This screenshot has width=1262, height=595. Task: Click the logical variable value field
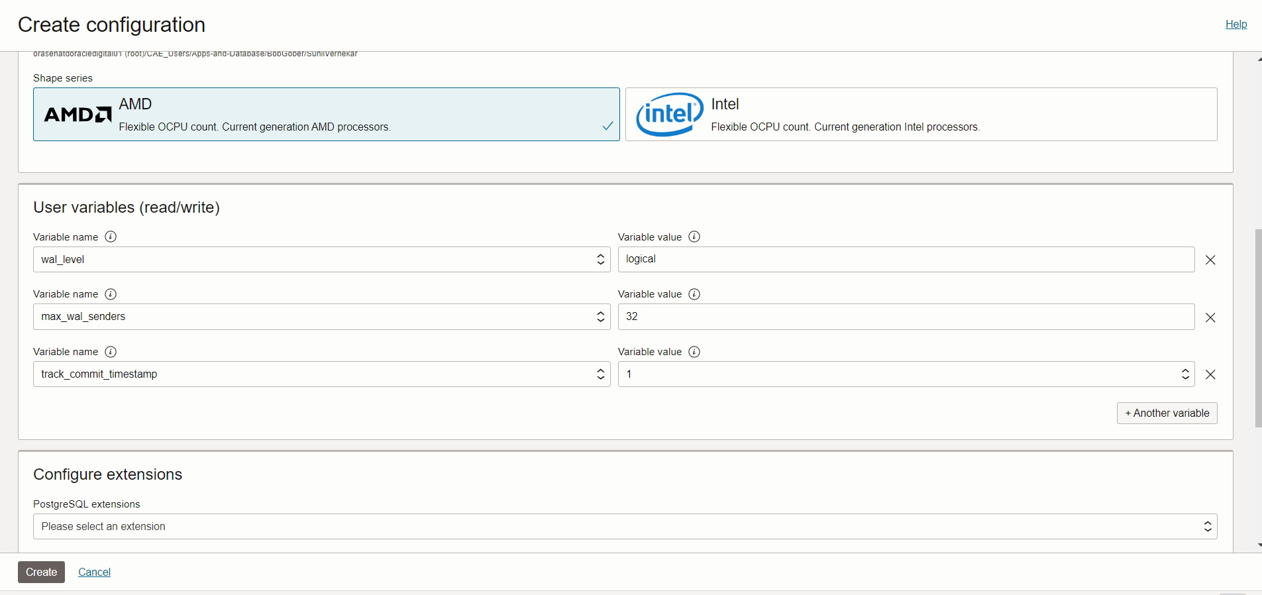(x=906, y=260)
